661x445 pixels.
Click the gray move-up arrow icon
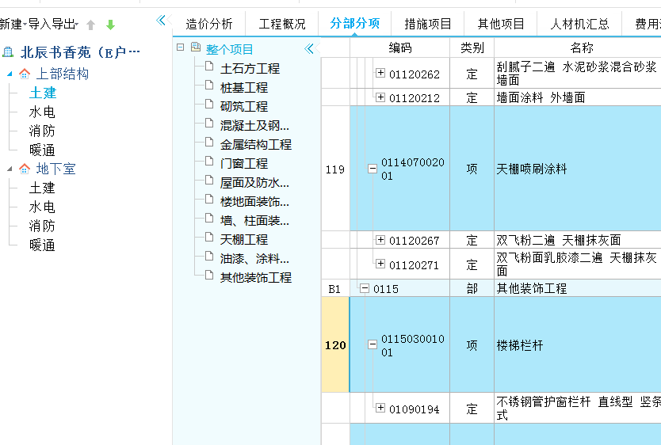point(90,25)
